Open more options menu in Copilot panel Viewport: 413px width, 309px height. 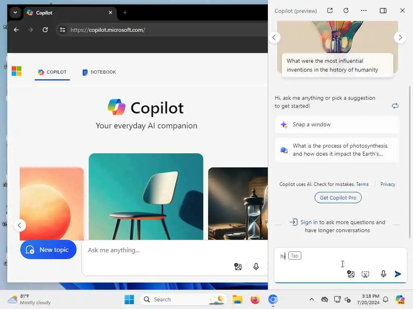(x=364, y=10)
